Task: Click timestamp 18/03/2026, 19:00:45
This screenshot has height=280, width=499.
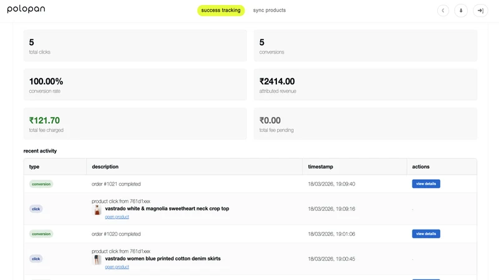Action: click(x=332, y=259)
